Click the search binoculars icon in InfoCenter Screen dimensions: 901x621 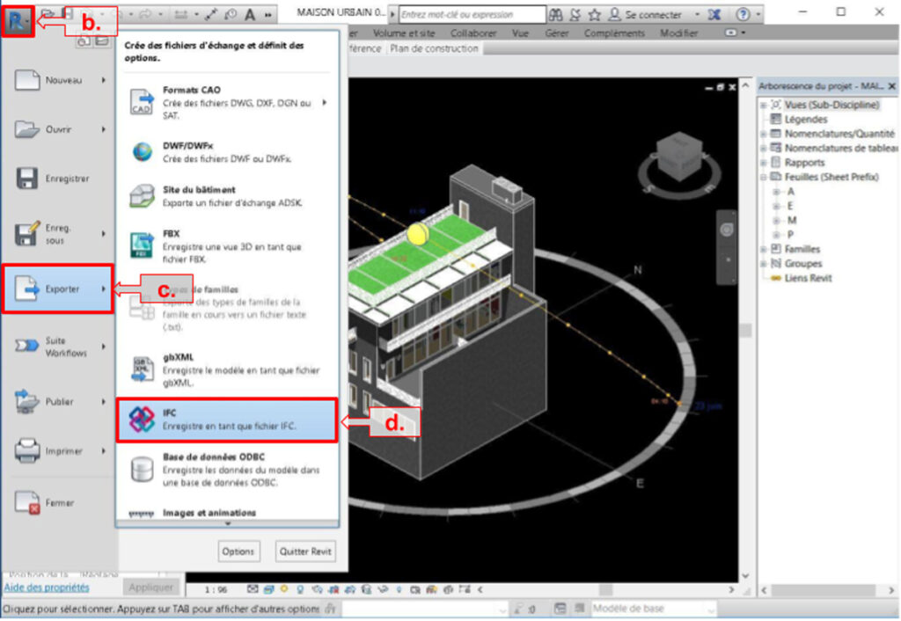(x=556, y=14)
